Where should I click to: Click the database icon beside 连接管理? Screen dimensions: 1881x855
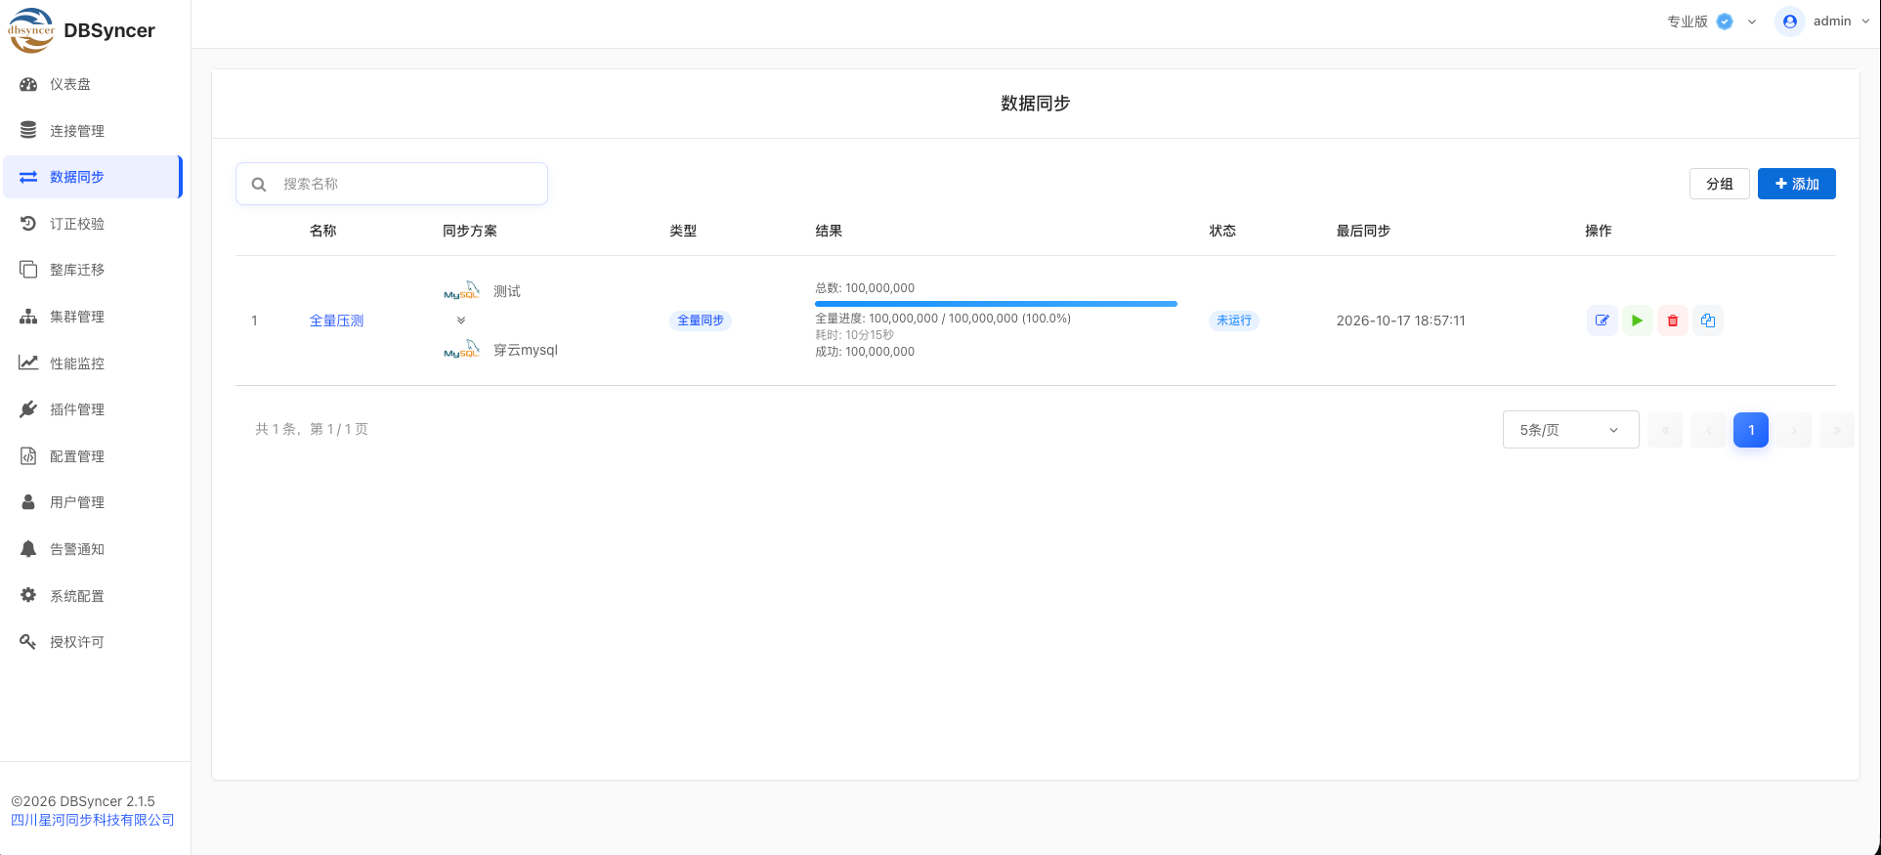tap(28, 130)
